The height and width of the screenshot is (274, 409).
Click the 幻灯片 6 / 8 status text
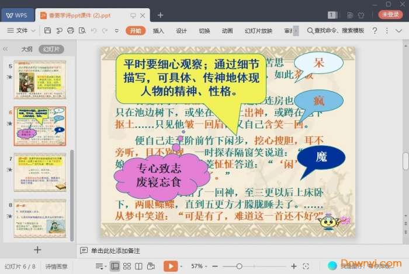tap(20, 266)
